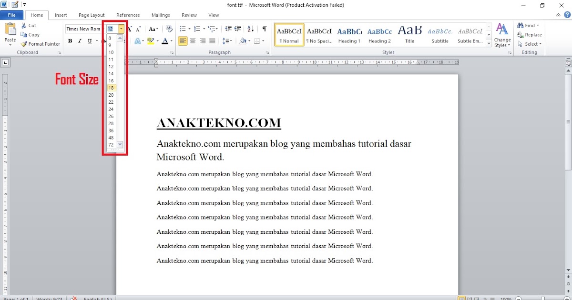
Task: Apply the Normal style
Action: [x=289, y=35]
